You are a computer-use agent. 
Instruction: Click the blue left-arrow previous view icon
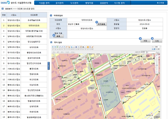53,47
